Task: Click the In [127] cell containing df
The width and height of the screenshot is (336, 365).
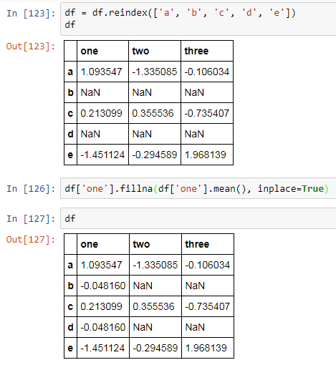Action: (x=198, y=218)
